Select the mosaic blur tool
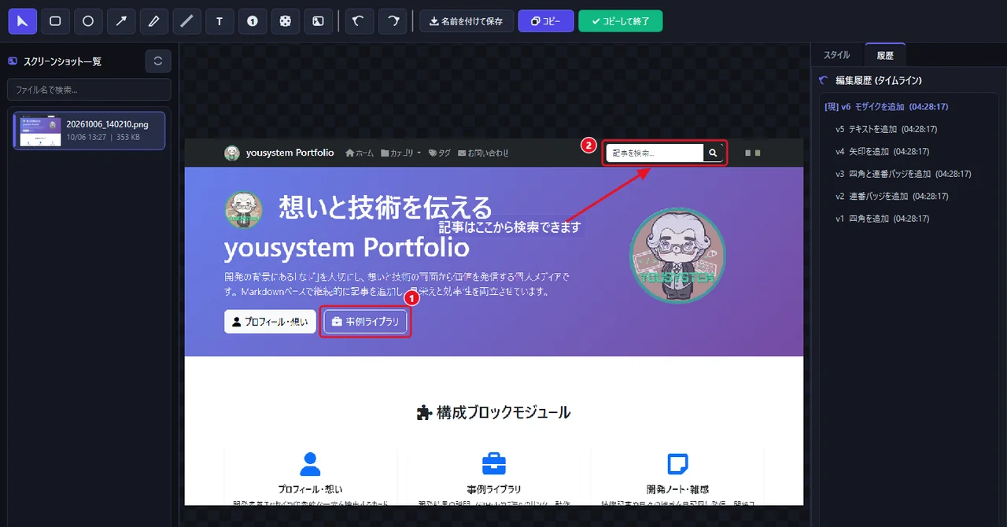The width and height of the screenshot is (1007, 527). point(286,21)
